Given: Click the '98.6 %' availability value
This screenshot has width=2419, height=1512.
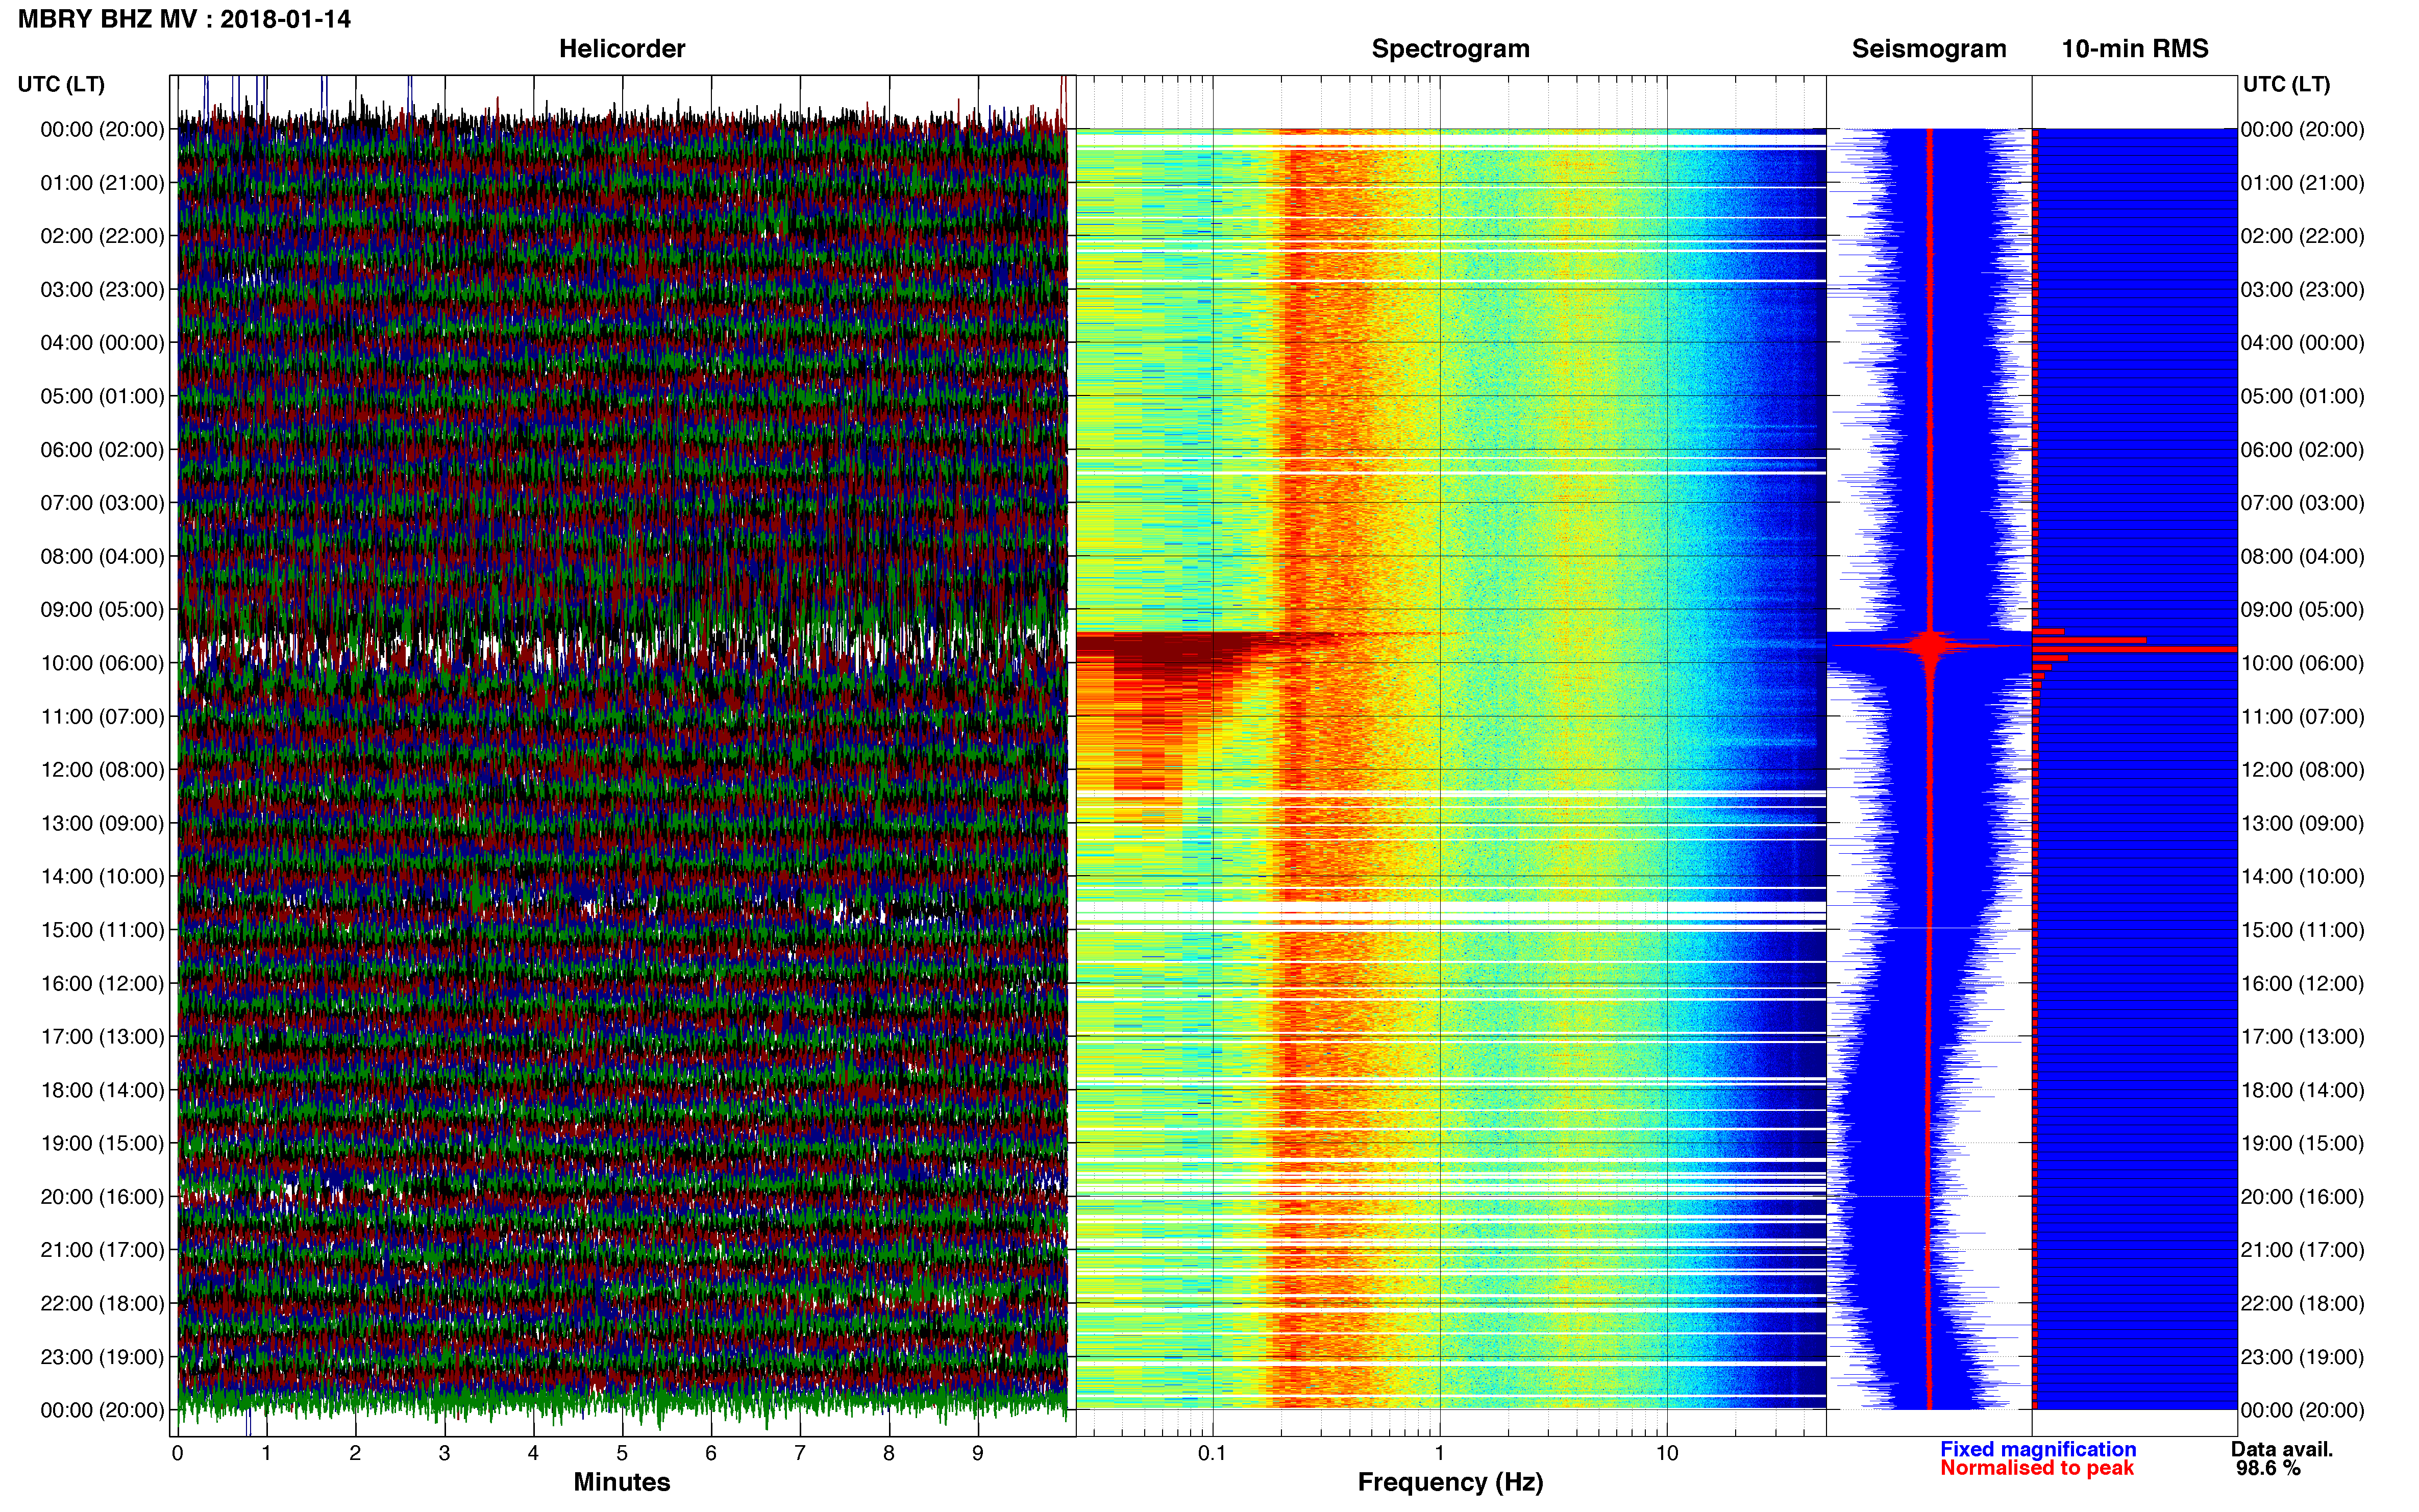Looking at the screenshot, I should [x=2268, y=1468].
